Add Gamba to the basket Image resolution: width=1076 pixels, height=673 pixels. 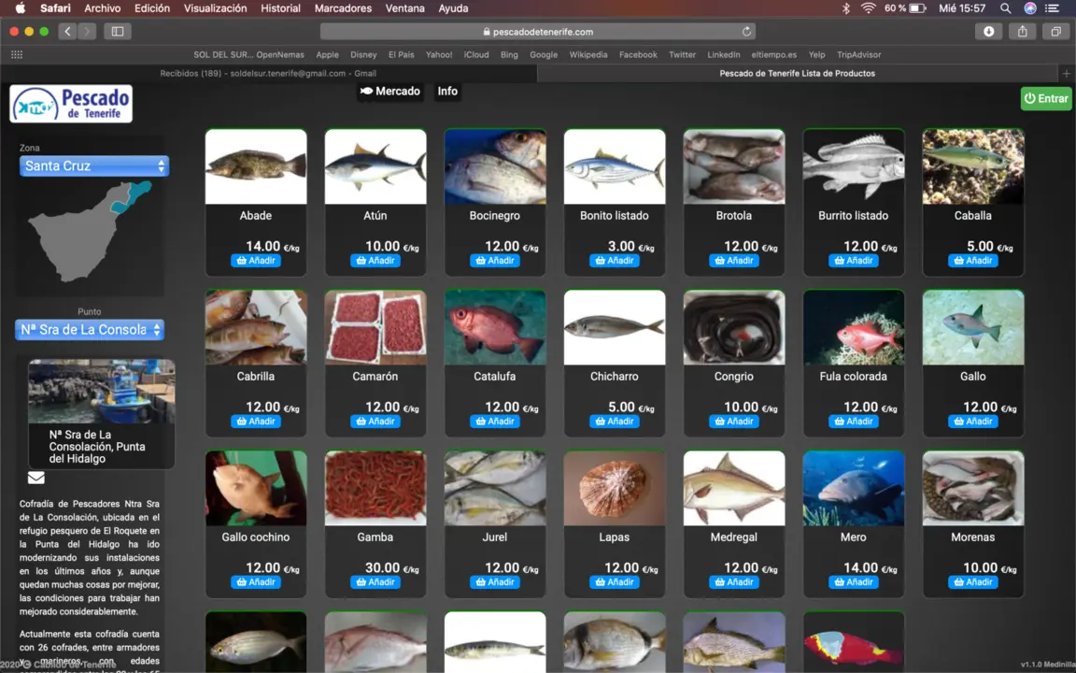point(375,582)
